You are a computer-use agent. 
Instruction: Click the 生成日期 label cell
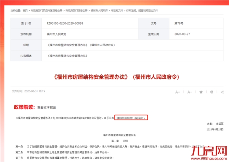154,34
